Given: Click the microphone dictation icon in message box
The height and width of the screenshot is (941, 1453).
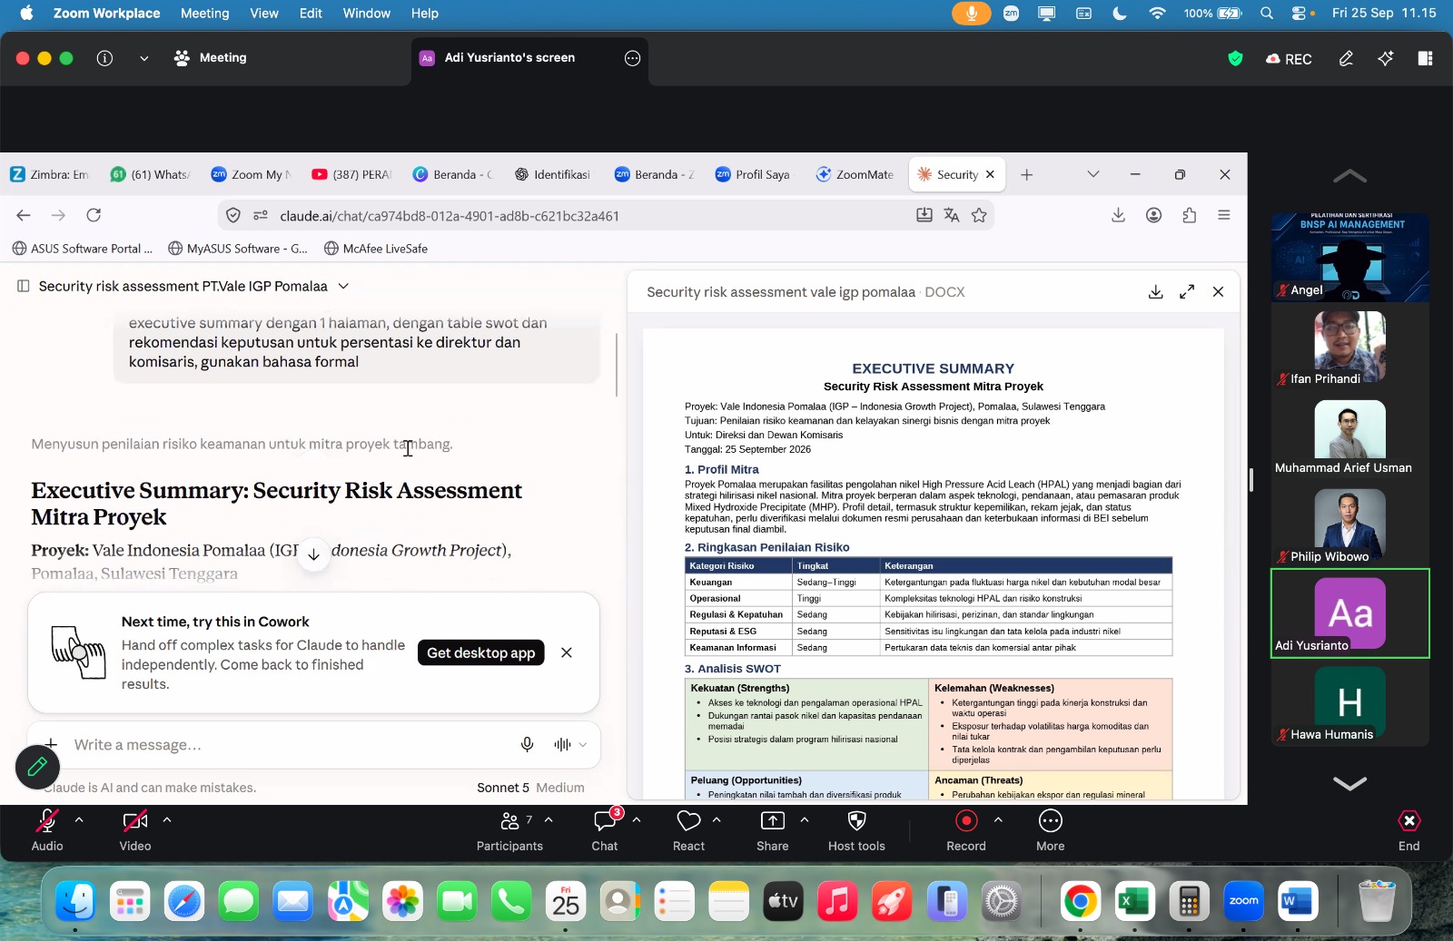Looking at the screenshot, I should point(527,745).
